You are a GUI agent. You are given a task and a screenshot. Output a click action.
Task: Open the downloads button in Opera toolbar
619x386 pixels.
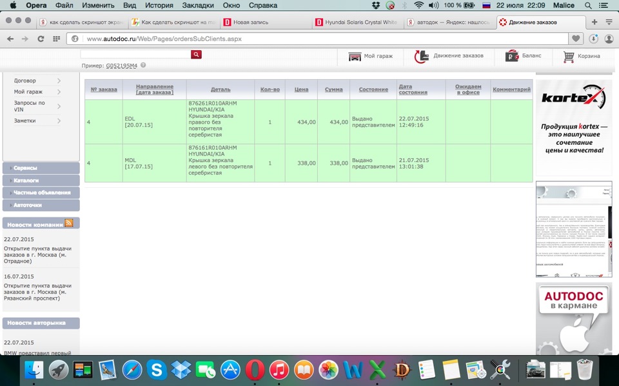point(593,39)
